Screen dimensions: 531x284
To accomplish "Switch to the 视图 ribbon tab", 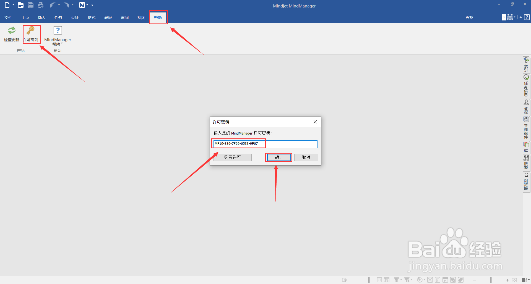I will 141,18.
